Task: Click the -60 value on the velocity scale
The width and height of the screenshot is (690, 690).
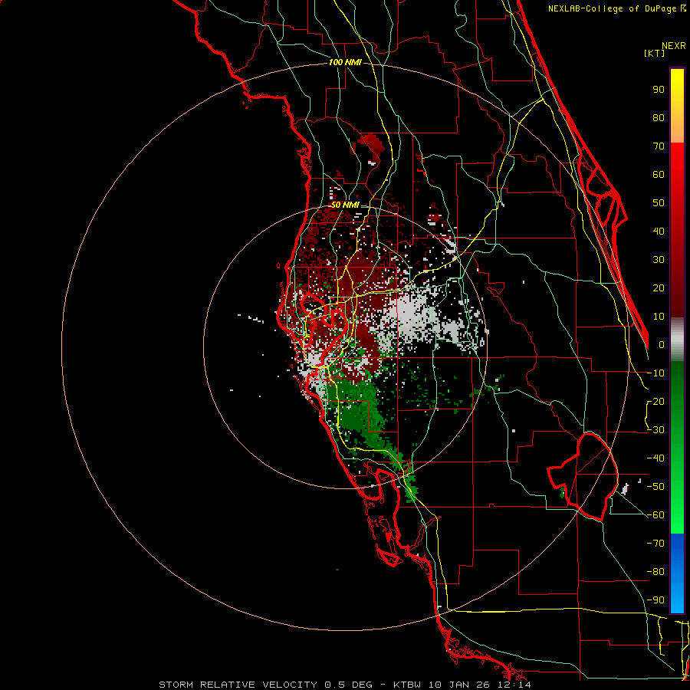Action: pyautogui.click(x=655, y=515)
